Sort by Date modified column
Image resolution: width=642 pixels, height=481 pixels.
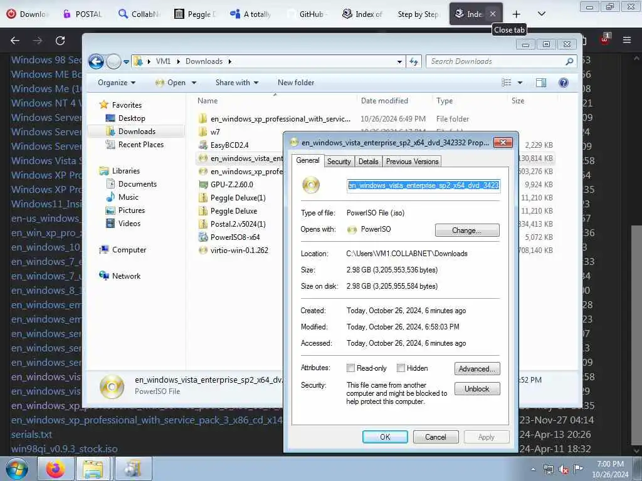point(384,101)
